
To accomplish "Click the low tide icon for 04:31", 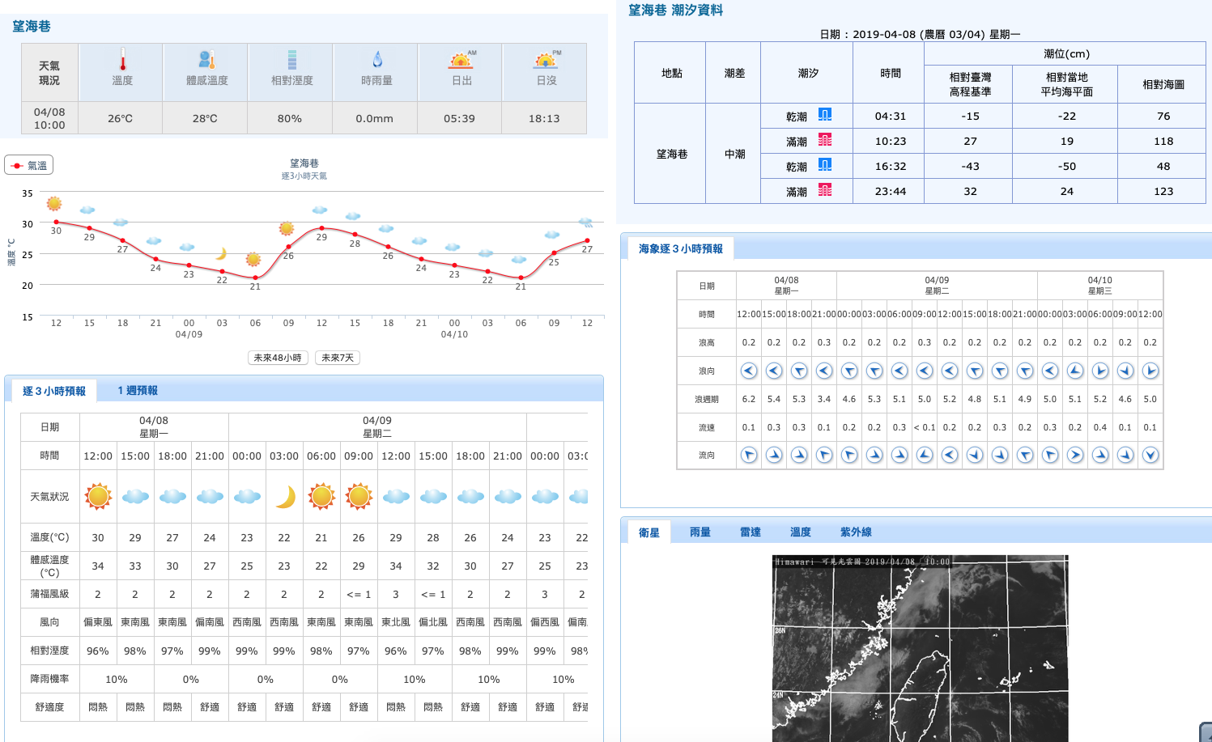I will pos(825,115).
